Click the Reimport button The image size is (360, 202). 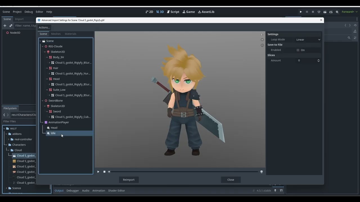pos(129,180)
